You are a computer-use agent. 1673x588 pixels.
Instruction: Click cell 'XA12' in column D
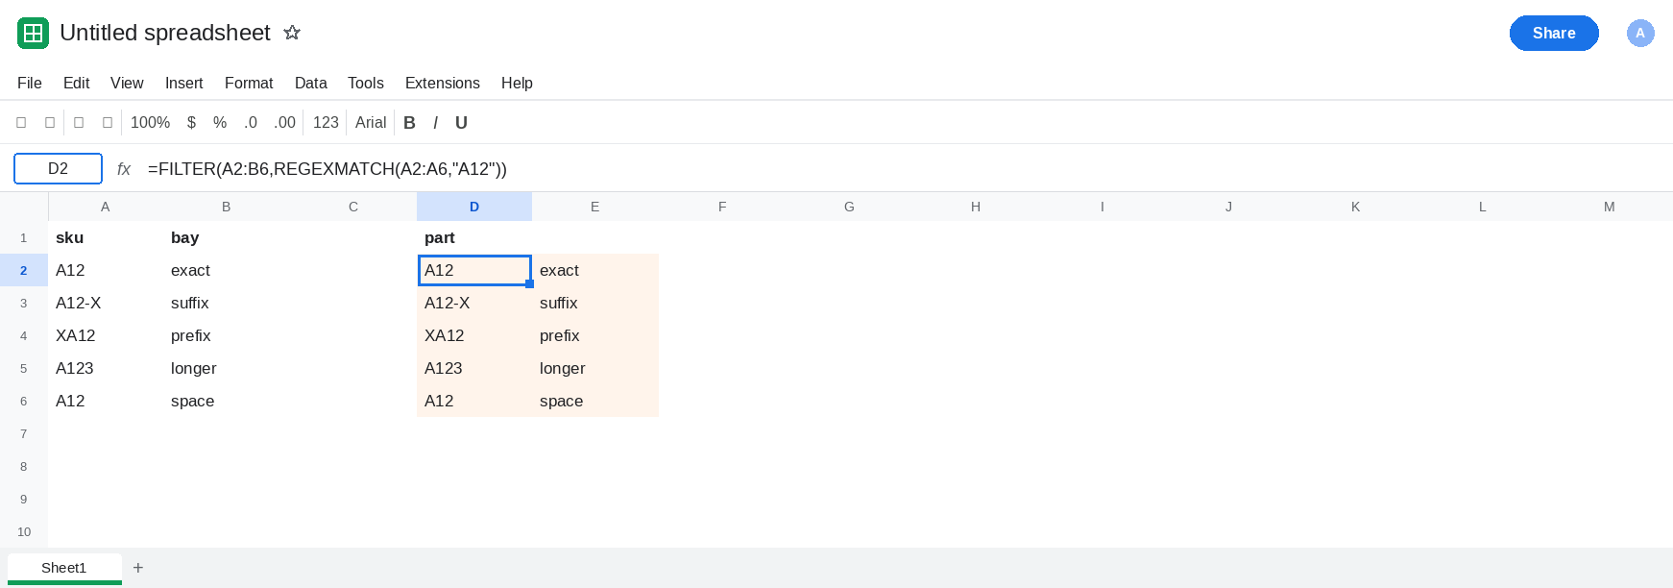(474, 335)
